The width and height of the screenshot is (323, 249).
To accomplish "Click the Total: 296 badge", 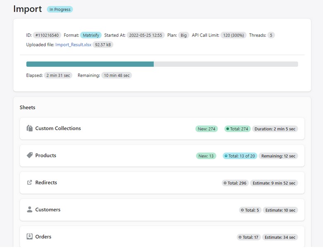I will tap(235, 183).
